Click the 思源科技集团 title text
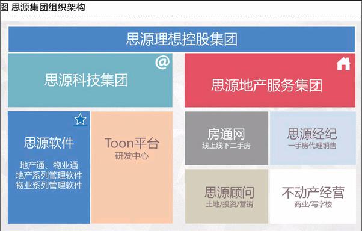 click(87, 80)
